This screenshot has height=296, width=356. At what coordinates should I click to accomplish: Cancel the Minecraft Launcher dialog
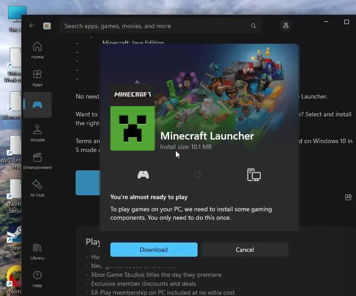[245, 250]
